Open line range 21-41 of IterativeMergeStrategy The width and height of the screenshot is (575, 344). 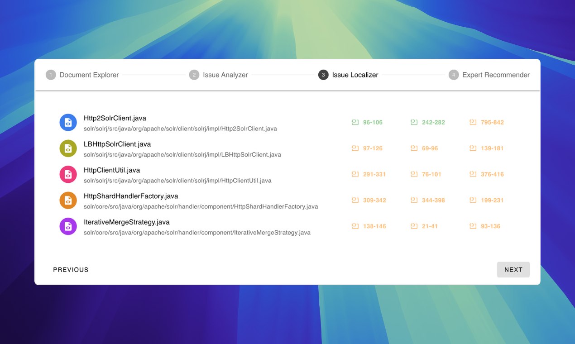(x=430, y=226)
